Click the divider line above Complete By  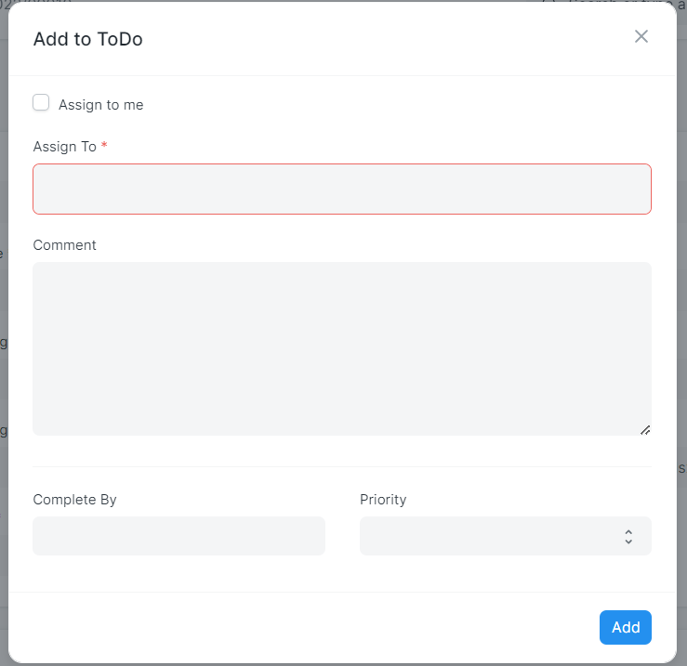[x=341, y=466]
